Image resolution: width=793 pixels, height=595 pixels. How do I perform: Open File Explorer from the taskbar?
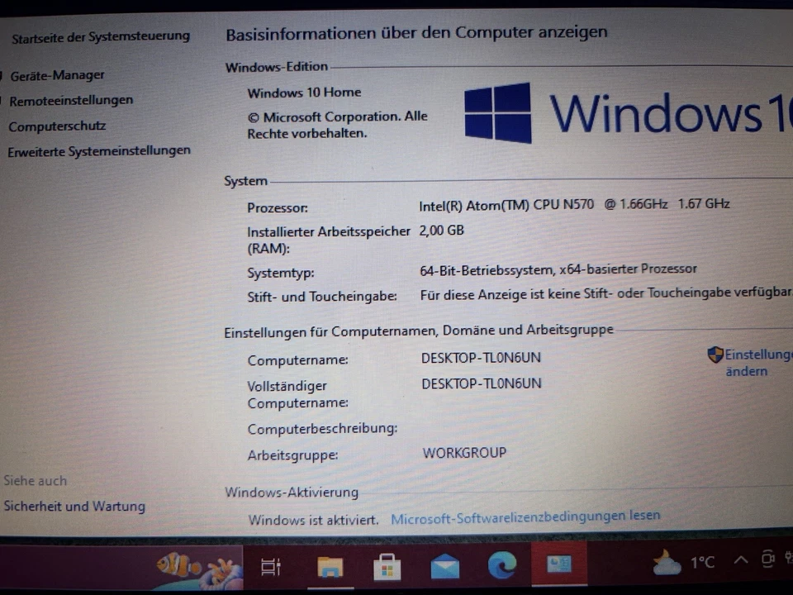click(330, 565)
